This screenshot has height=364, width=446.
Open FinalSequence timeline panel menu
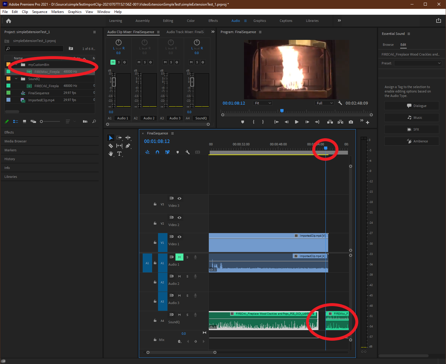click(172, 133)
